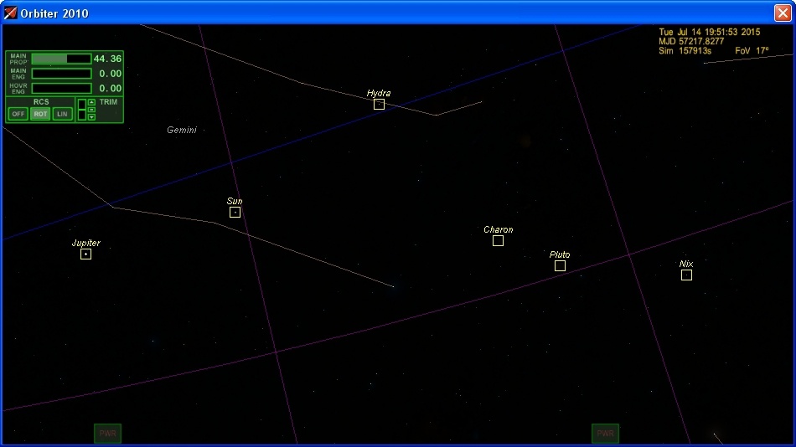
Task: Click the main propellant level bar
Action: pos(61,59)
